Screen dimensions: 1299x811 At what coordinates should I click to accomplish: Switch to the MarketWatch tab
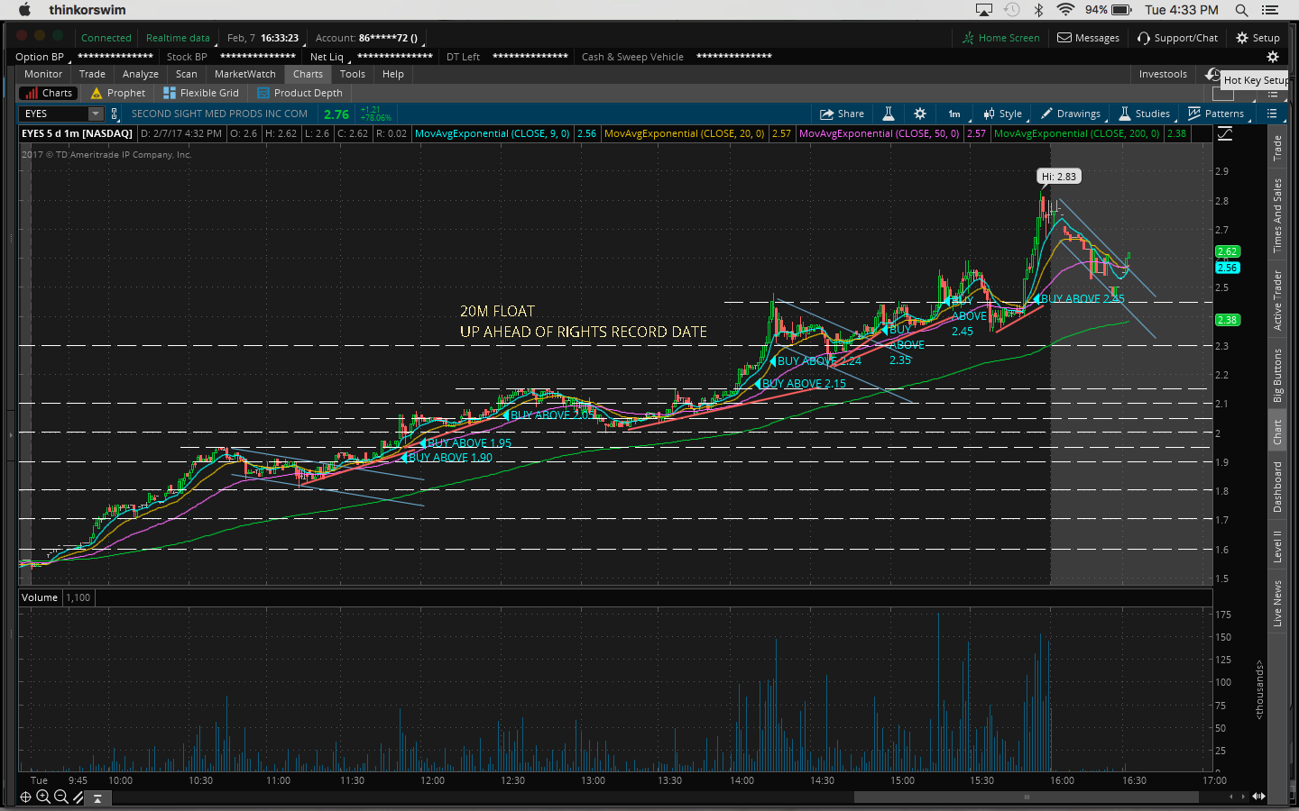244,74
